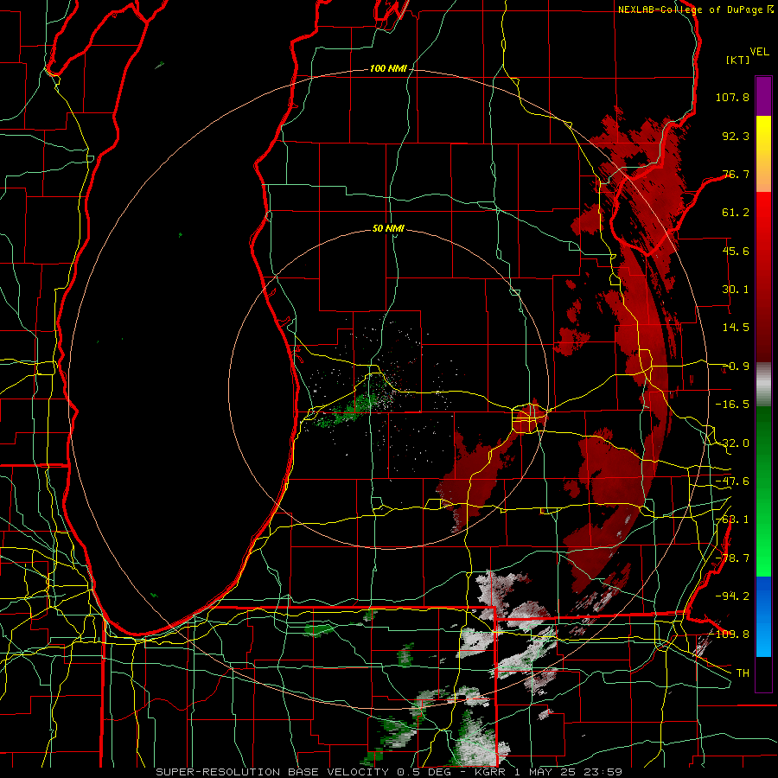Click the TH threshold label
Viewport: 778px width, 778px height.
(x=743, y=673)
